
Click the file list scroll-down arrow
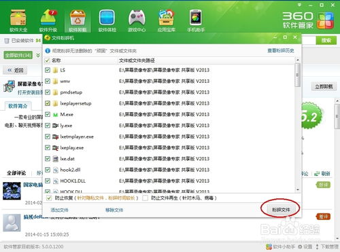[298, 190]
